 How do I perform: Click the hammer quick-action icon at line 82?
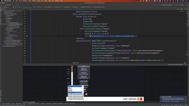coord(27,36)
